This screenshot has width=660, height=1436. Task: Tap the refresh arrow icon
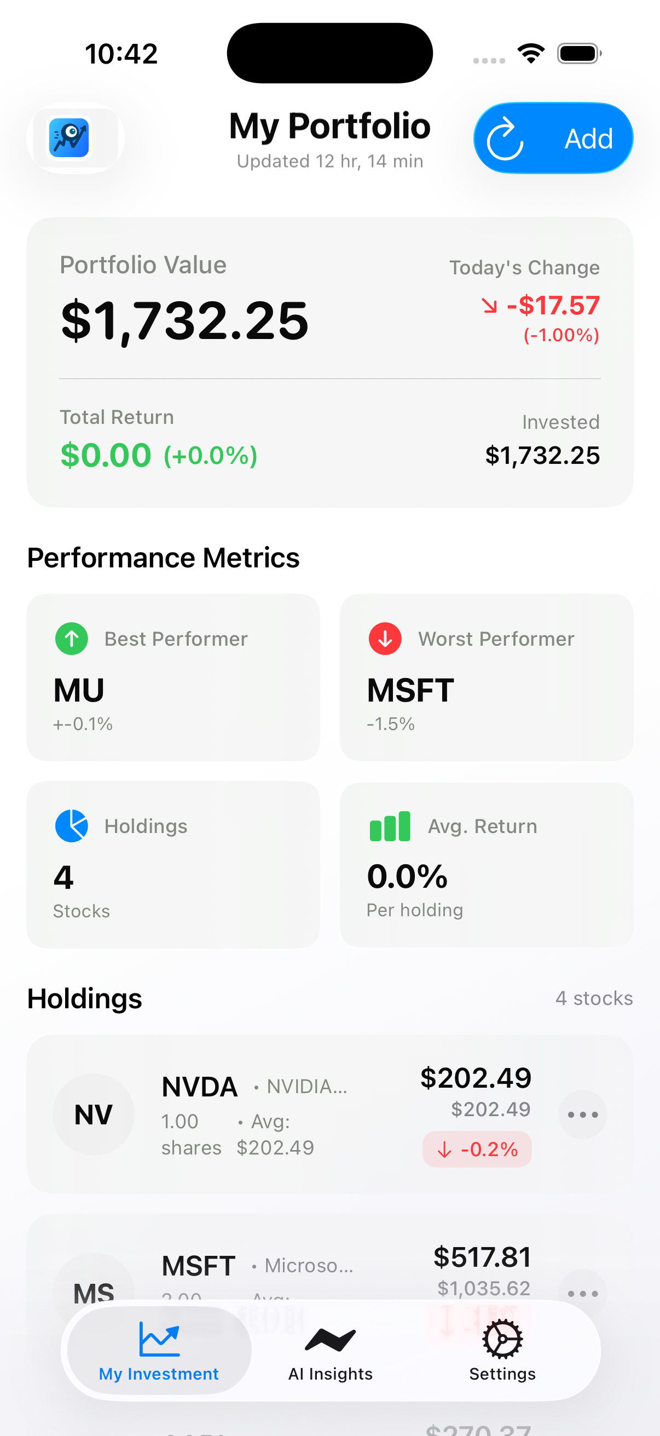click(505, 138)
